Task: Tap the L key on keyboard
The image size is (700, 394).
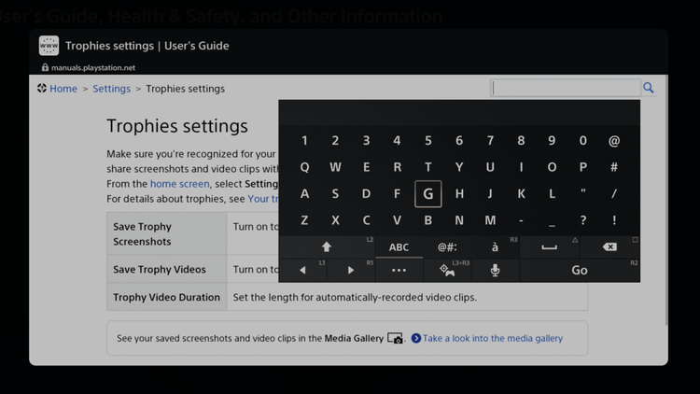Action: (553, 194)
